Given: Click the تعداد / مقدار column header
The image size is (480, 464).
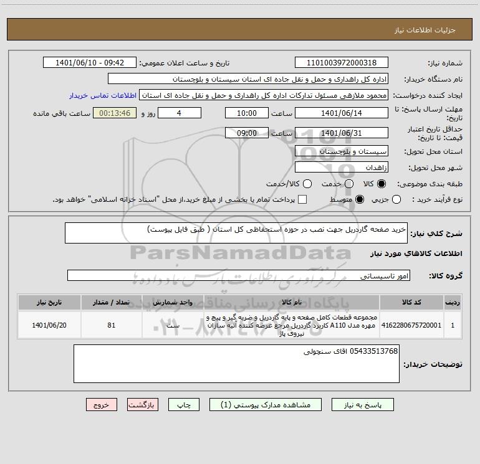Looking at the screenshot, I should (112, 302).
